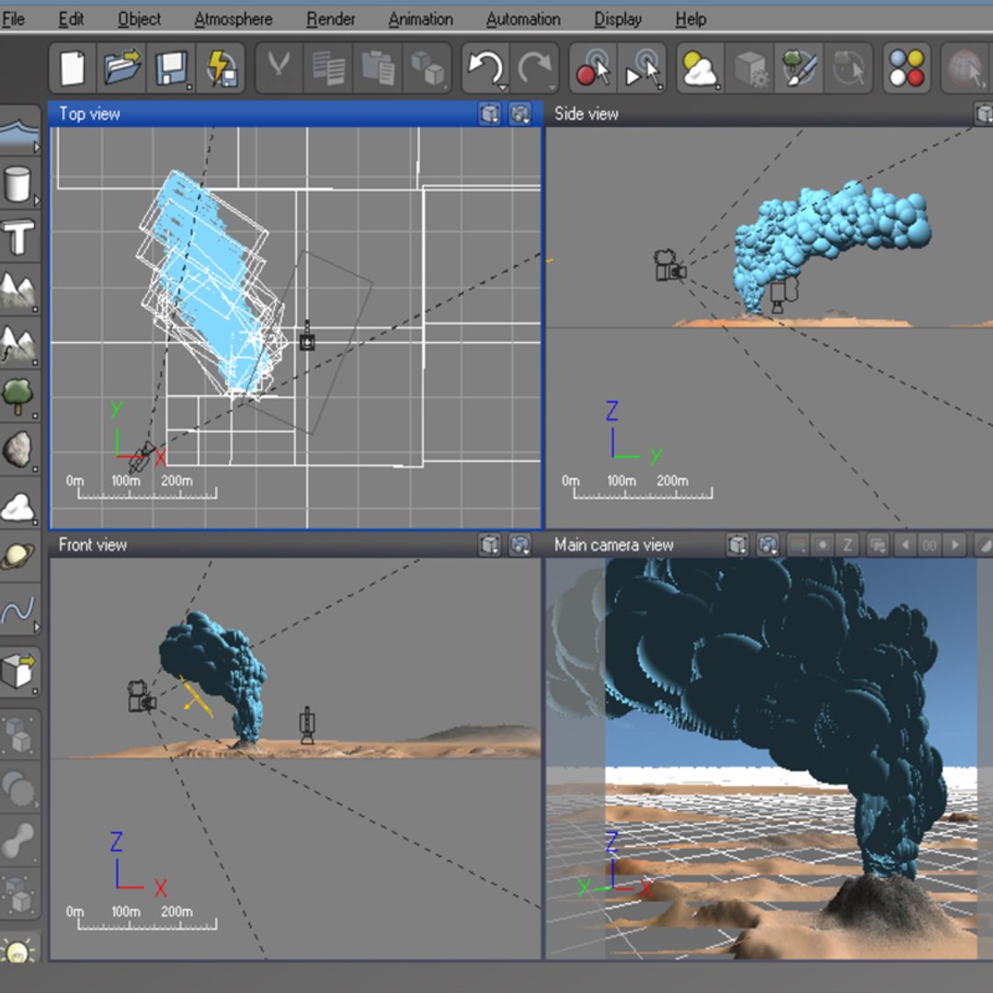Open the Object menu
This screenshot has width=993, height=993.
tap(140, 19)
